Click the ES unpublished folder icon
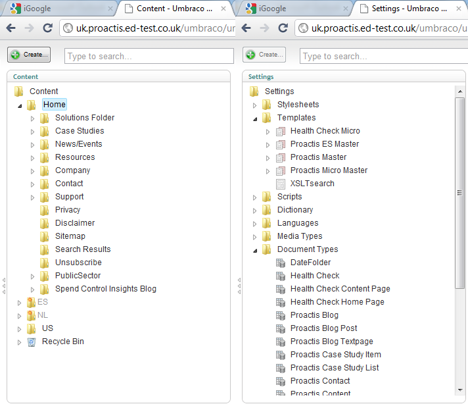Screen dimensions: 468x406 [x=31, y=302]
